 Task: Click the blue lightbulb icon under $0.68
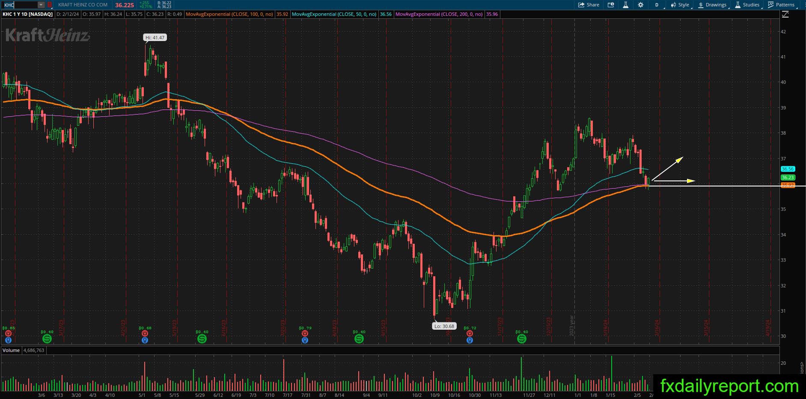(145, 340)
